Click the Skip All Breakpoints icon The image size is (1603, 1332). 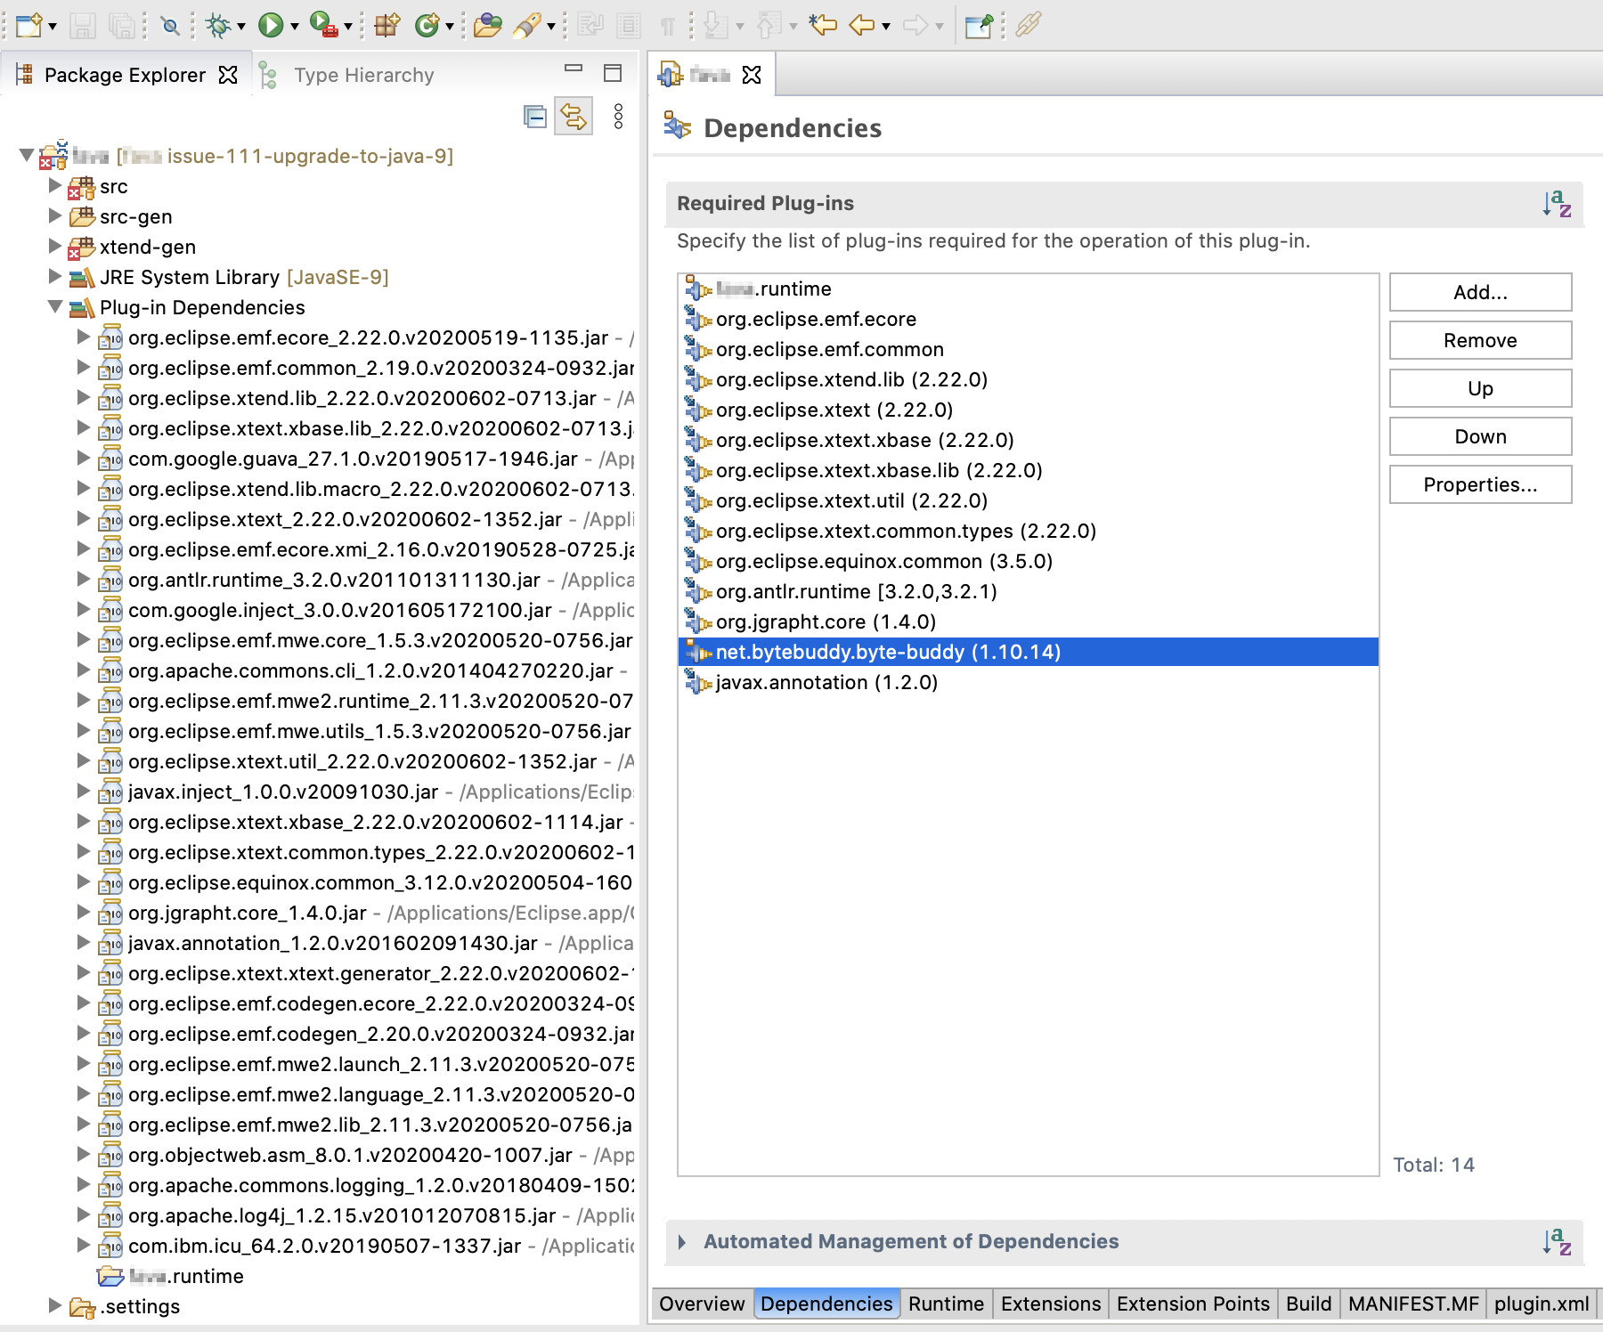(x=170, y=26)
